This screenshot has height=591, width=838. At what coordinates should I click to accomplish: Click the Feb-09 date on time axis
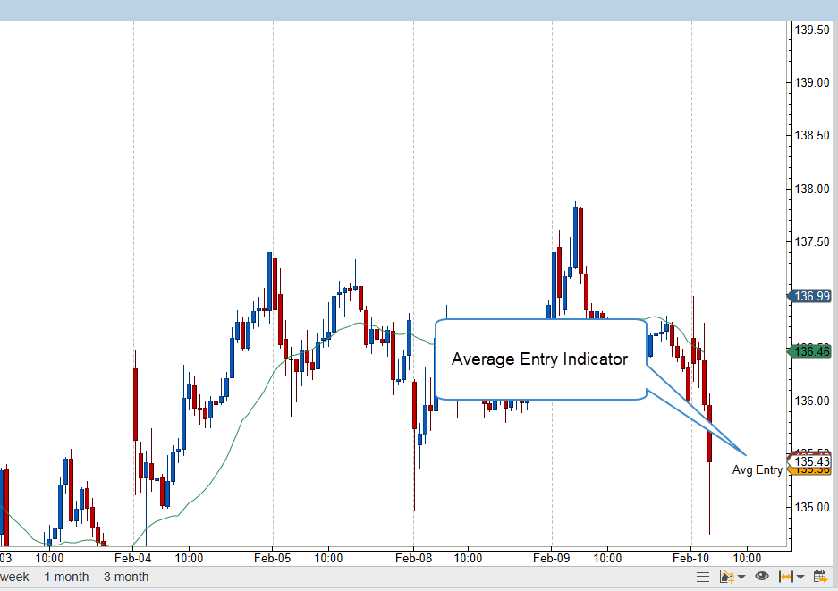(x=552, y=557)
